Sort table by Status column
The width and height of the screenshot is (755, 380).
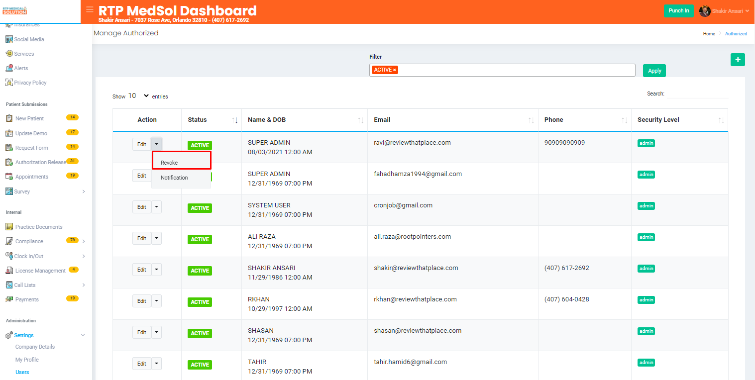pyautogui.click(x=211, y=120)
